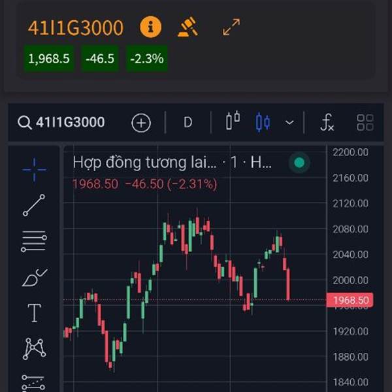Switch to hollow candles chart style

pos(233,122)
